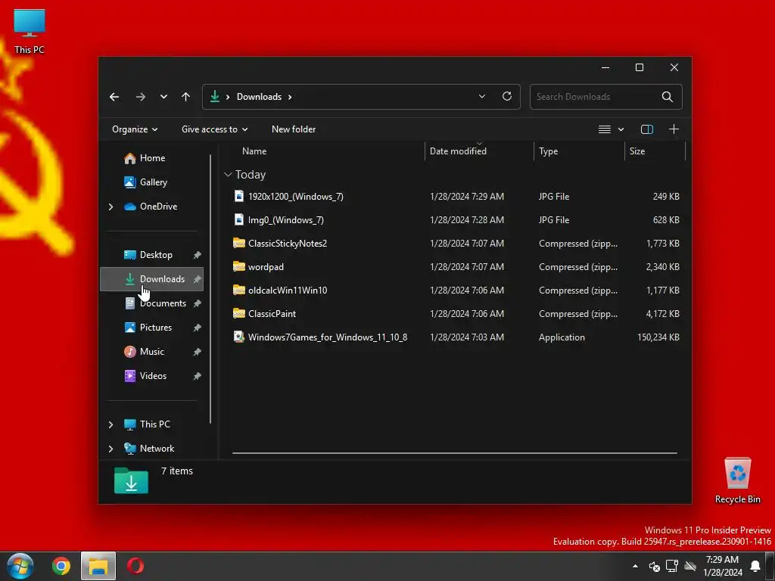Select the Img0_(Windows_7) file icon
Image resolution: width=775 pixels, height=581 pixels.
[x=238, y=220]
